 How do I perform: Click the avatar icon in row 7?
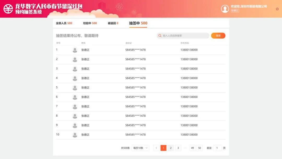[x=75, y=106]
